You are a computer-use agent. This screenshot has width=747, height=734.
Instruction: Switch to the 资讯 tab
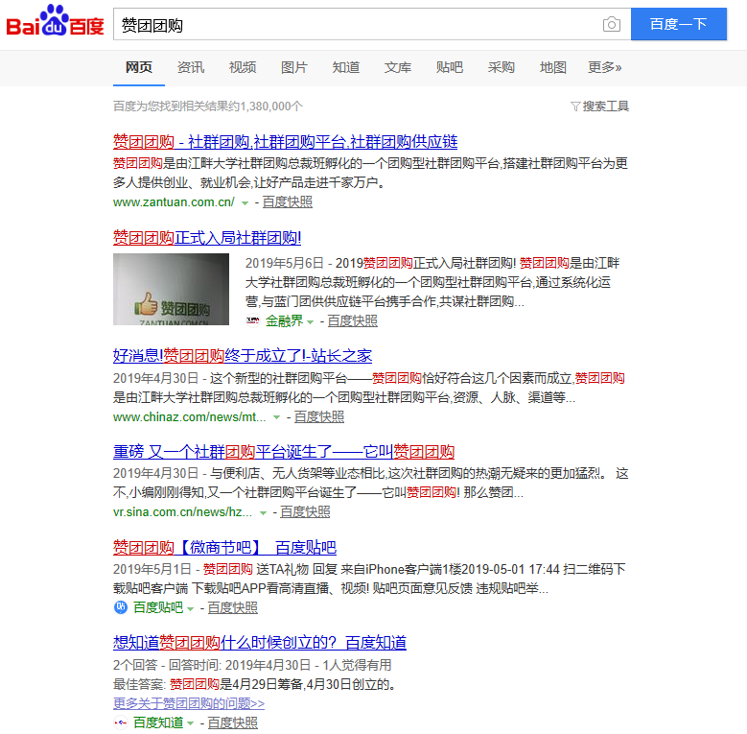[191, 68]
